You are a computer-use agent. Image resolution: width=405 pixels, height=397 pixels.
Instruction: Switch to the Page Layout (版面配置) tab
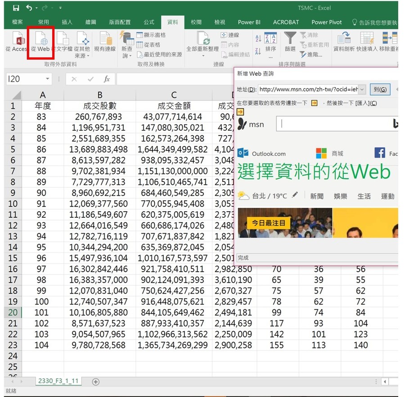(x=120, y=22)
